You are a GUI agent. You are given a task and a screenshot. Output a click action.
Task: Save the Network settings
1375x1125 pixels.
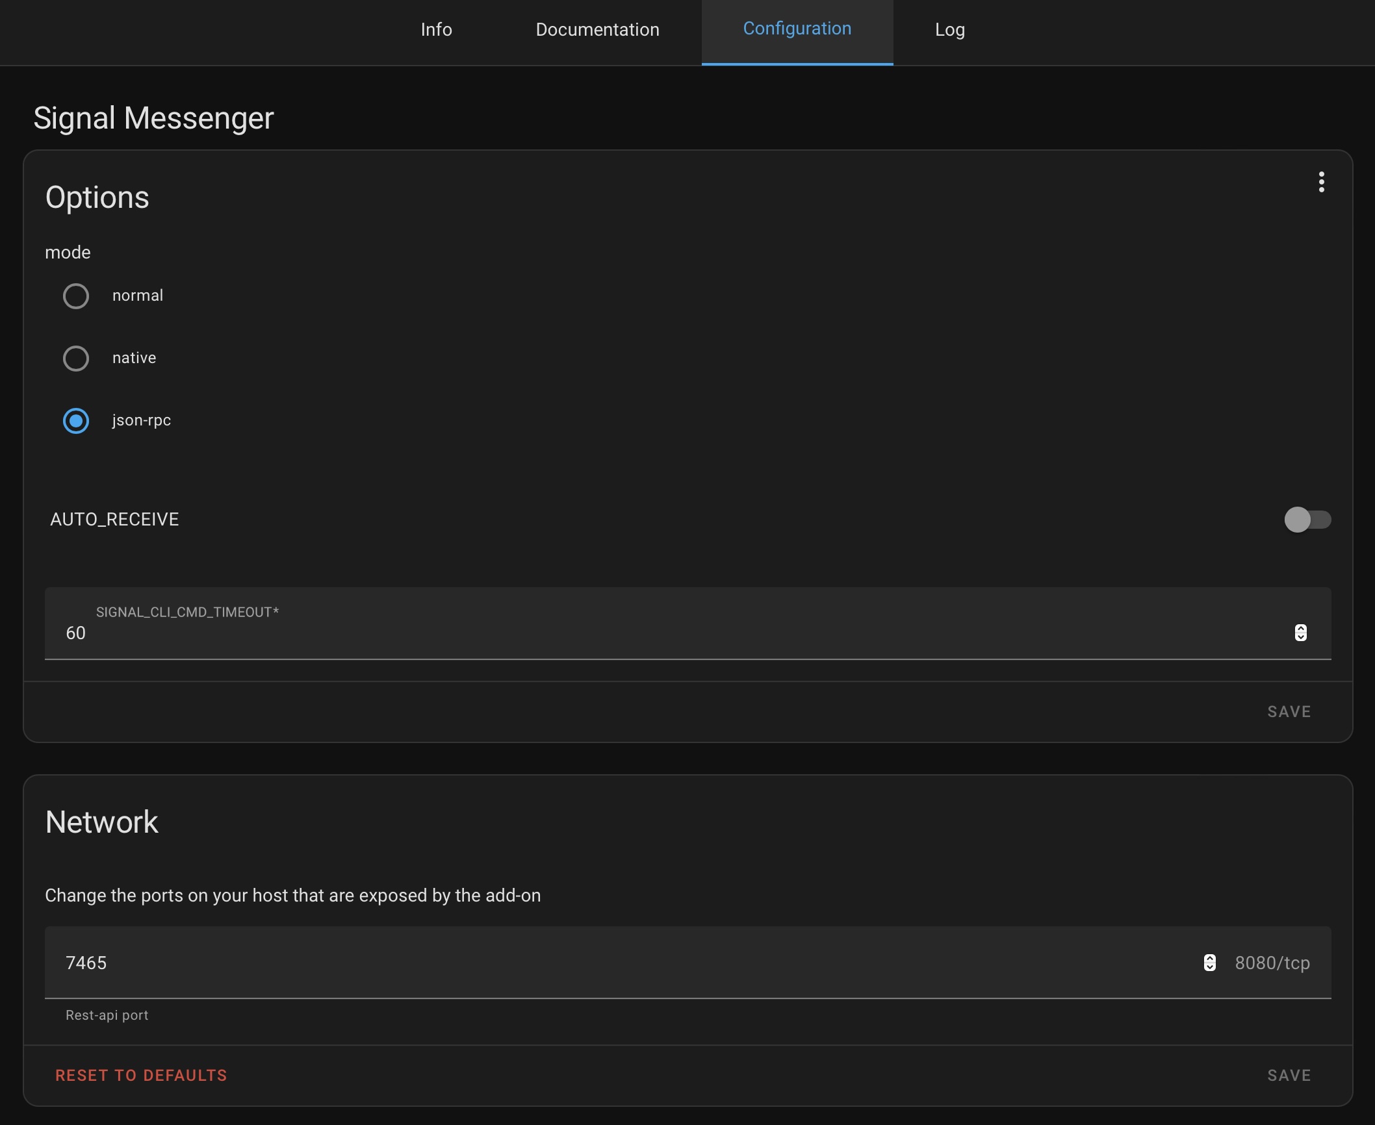tap(1289, 1075)
